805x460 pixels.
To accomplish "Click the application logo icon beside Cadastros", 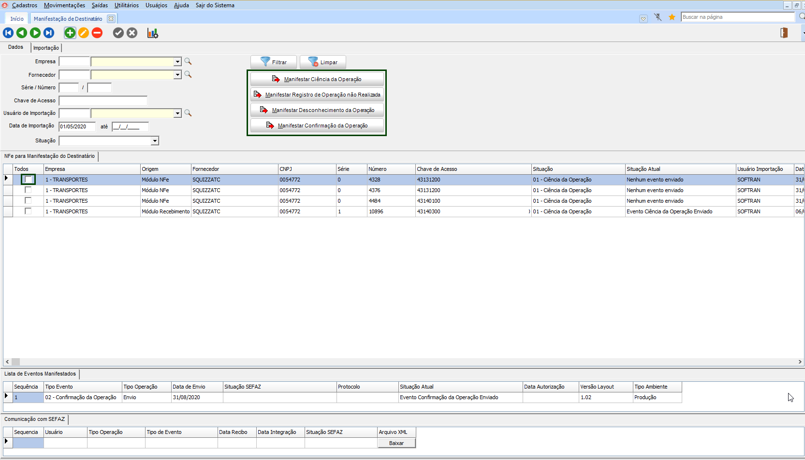I will (x=5, y=5).
